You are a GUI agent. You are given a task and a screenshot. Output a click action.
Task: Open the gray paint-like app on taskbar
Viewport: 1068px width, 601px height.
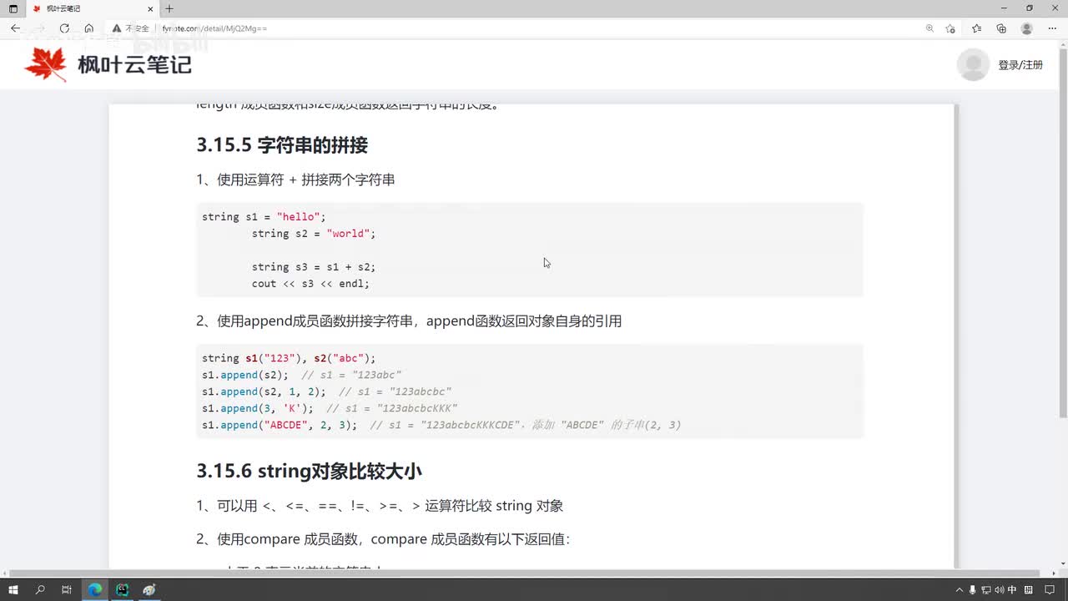(149, 589)
